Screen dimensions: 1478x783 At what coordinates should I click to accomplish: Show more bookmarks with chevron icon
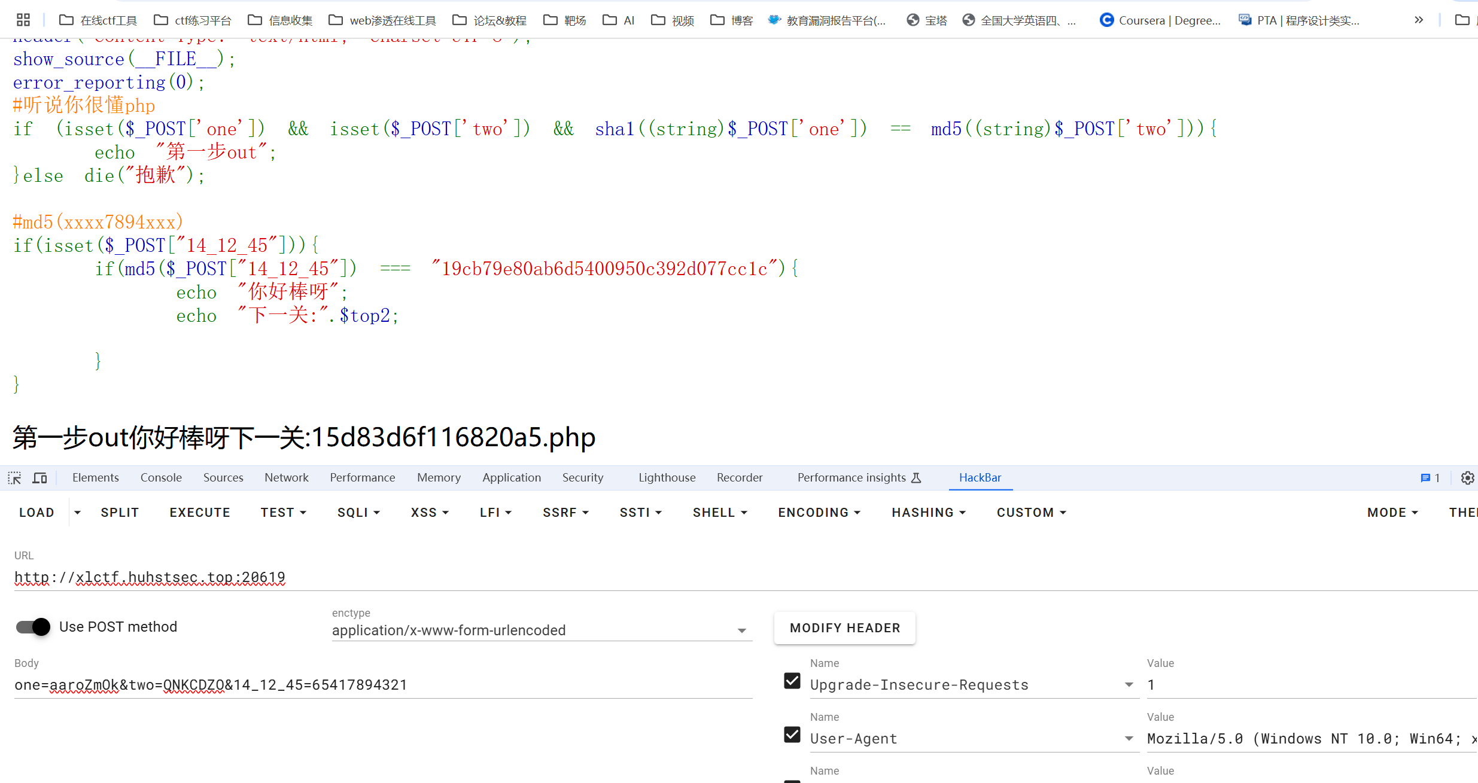1419,20
